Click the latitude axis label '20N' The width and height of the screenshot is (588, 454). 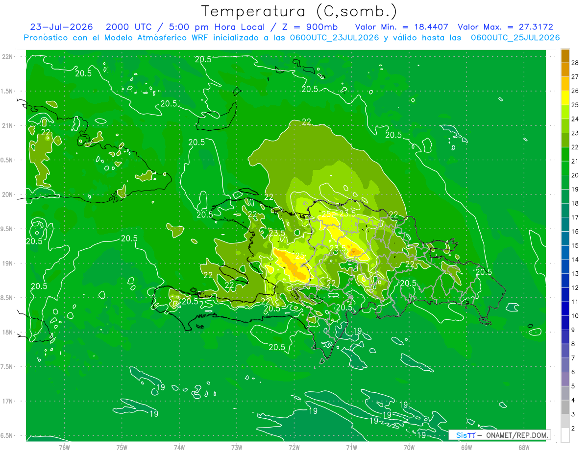8,194
